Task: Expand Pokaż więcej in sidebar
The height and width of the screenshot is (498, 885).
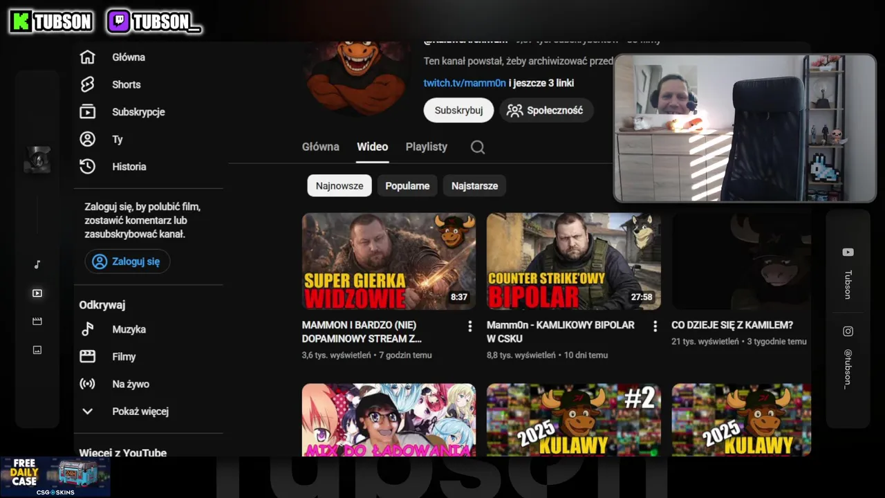Action: 124,412
